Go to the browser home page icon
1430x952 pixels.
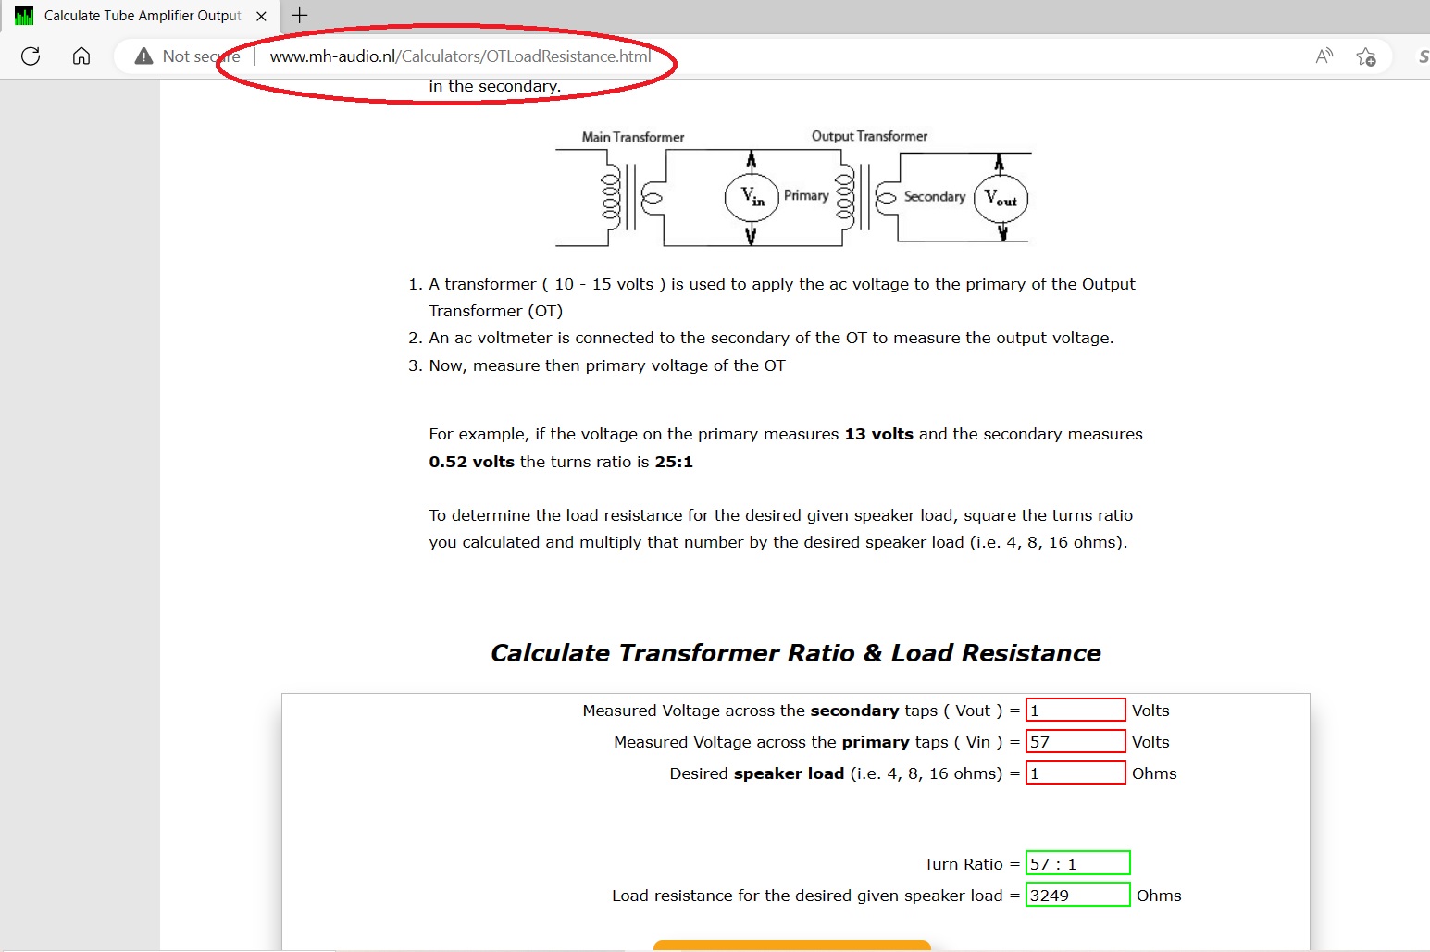[x=81, y=56]
